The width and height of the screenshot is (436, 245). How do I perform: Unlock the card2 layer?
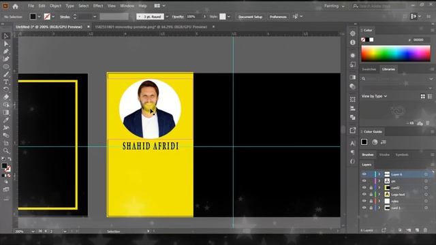371,188
